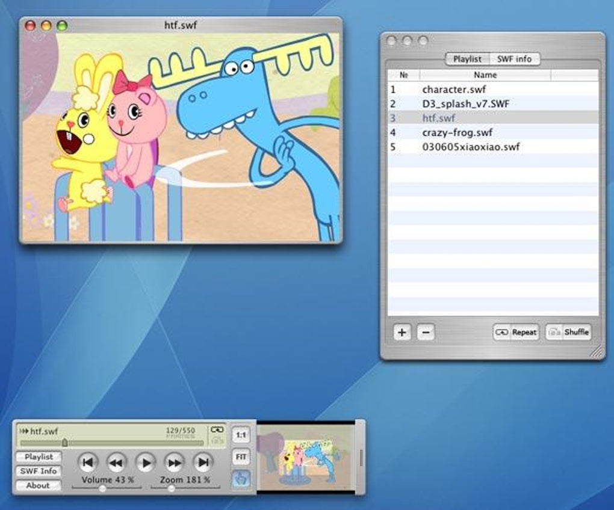Skip to the next track

[203, 462]
